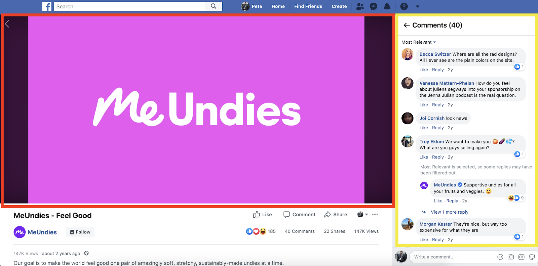Viewport: 538px width, 266px height.
Task: Go back with the video chevron arrow
Action: coord(7,24)
